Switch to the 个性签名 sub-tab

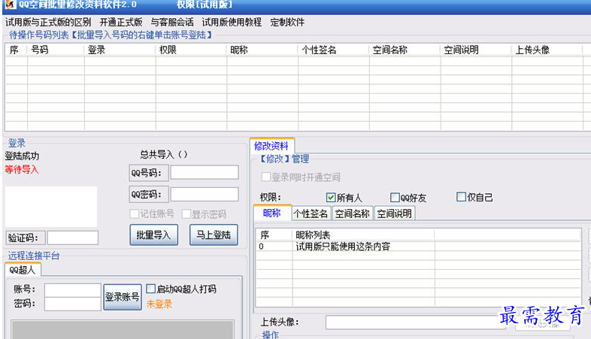(x=311, y=213)
